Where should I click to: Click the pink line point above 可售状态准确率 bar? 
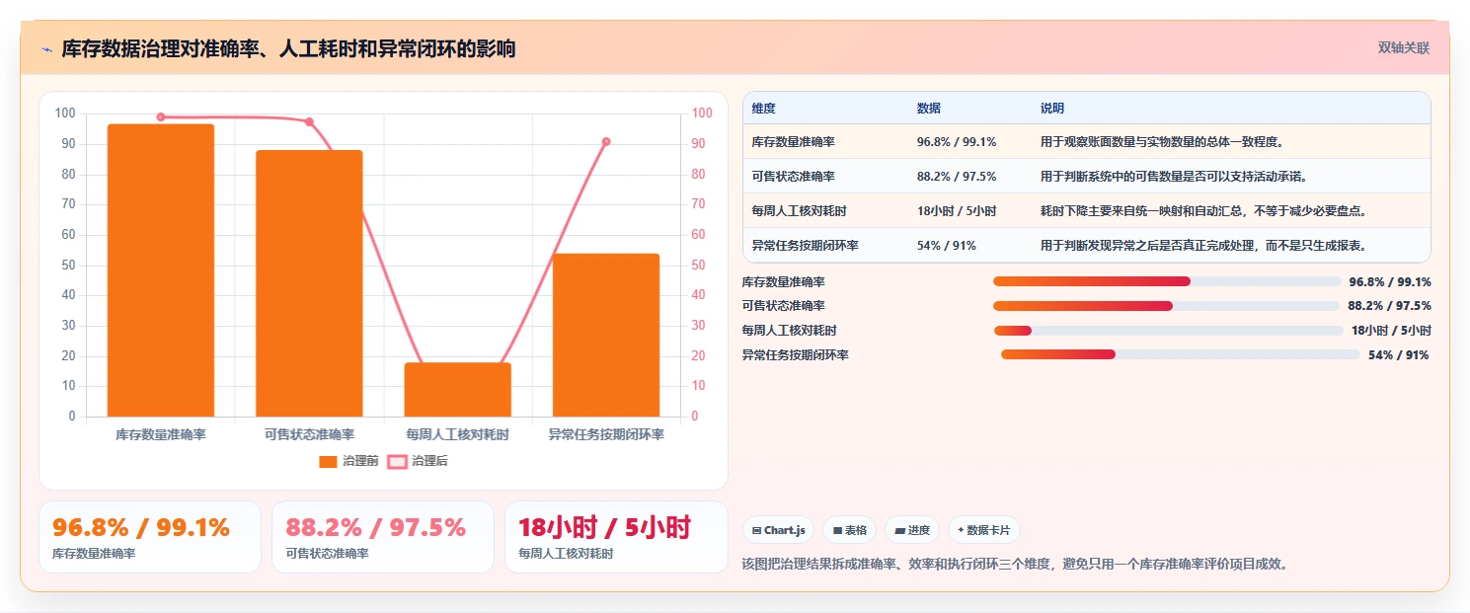pos(309,121)
